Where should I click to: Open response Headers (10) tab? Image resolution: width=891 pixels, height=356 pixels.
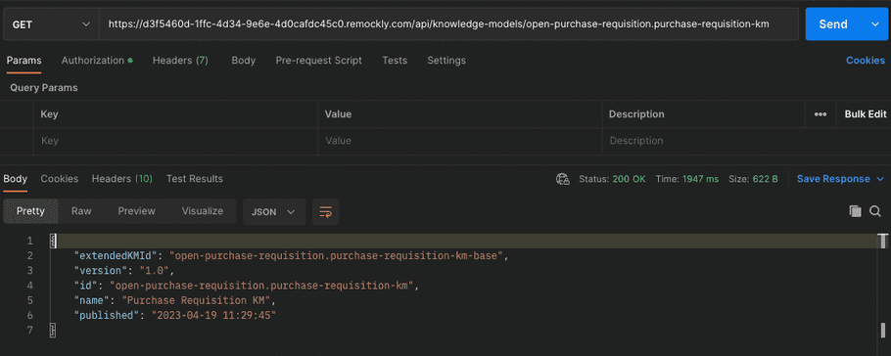(122, 179)
